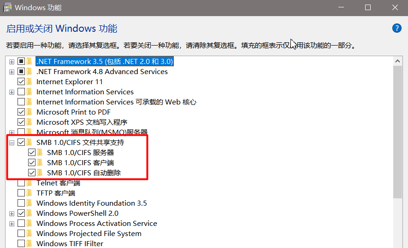Screen dimensions: 408x248
Task: Check Windows Identity Foundation 3.5
Action: (x=21, y=203)
